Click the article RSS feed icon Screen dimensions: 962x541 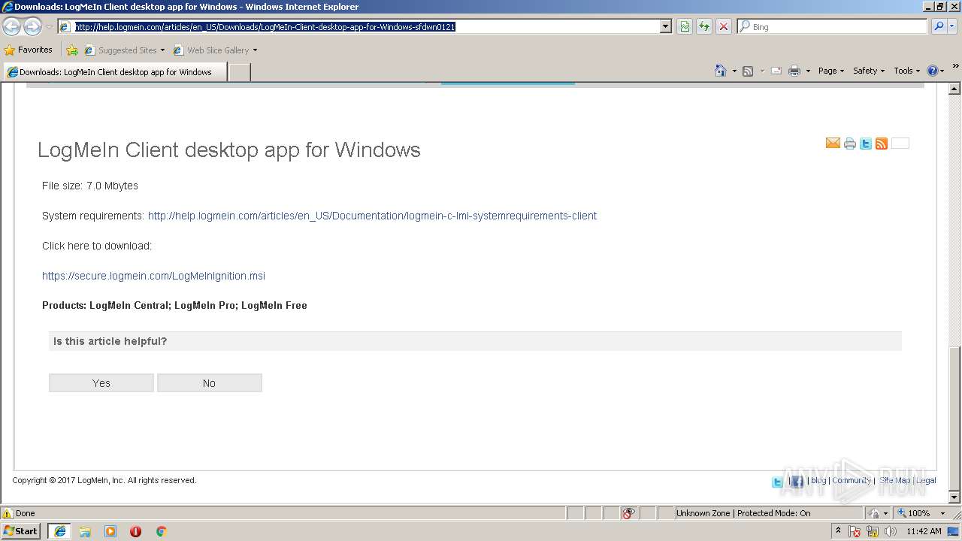[882, 144]
